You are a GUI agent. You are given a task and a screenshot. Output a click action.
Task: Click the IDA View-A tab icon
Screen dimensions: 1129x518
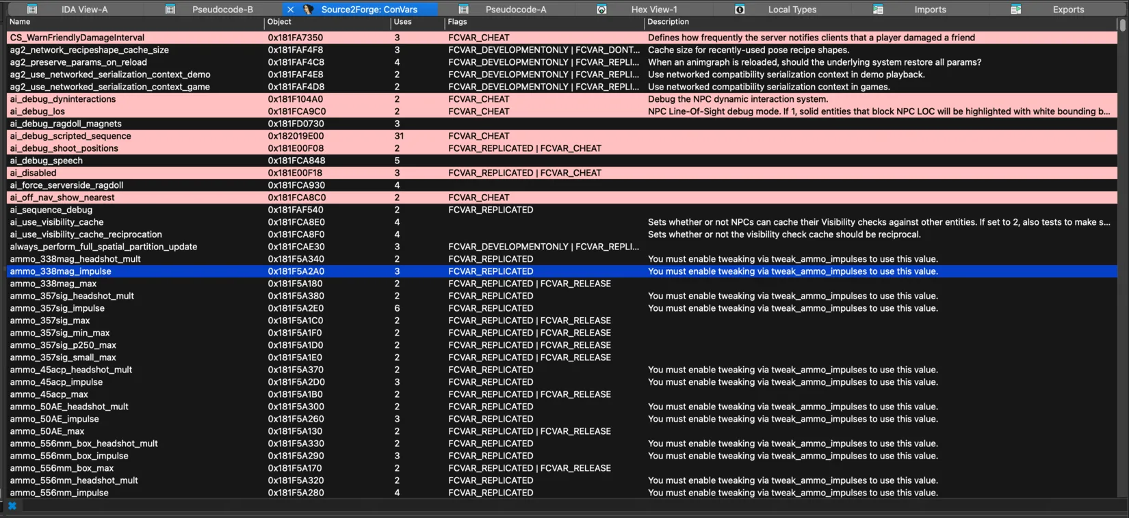click(x=32, y=10)
